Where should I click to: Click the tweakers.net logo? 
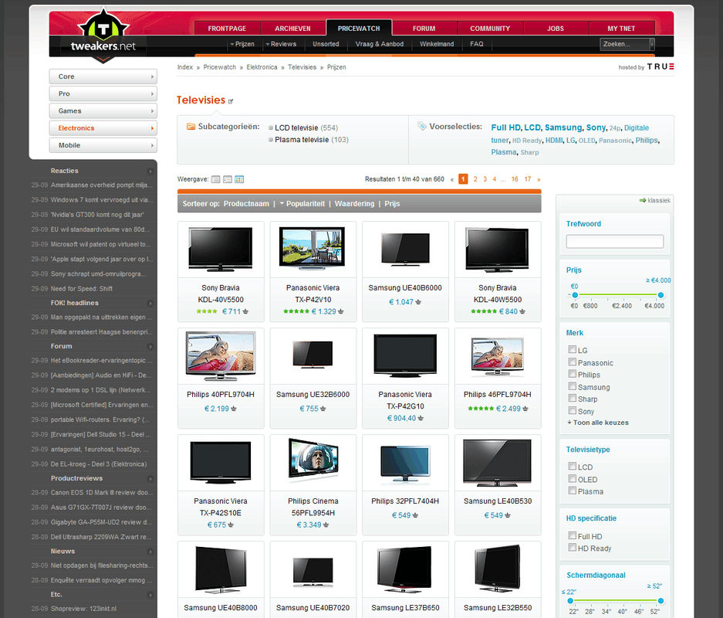coord(103,36)
